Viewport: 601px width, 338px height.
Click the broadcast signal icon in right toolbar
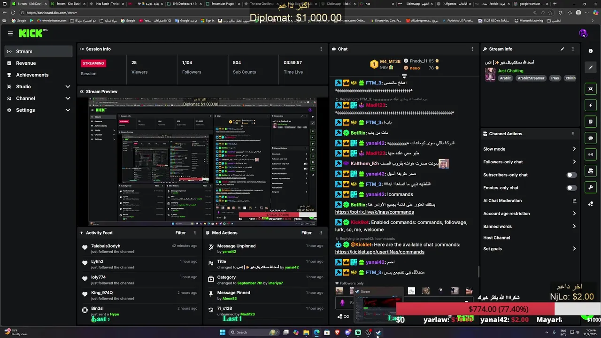point(591,154)
